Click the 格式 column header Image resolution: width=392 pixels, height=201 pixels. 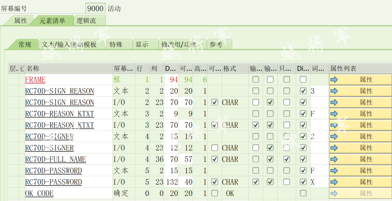pos(235,68)
